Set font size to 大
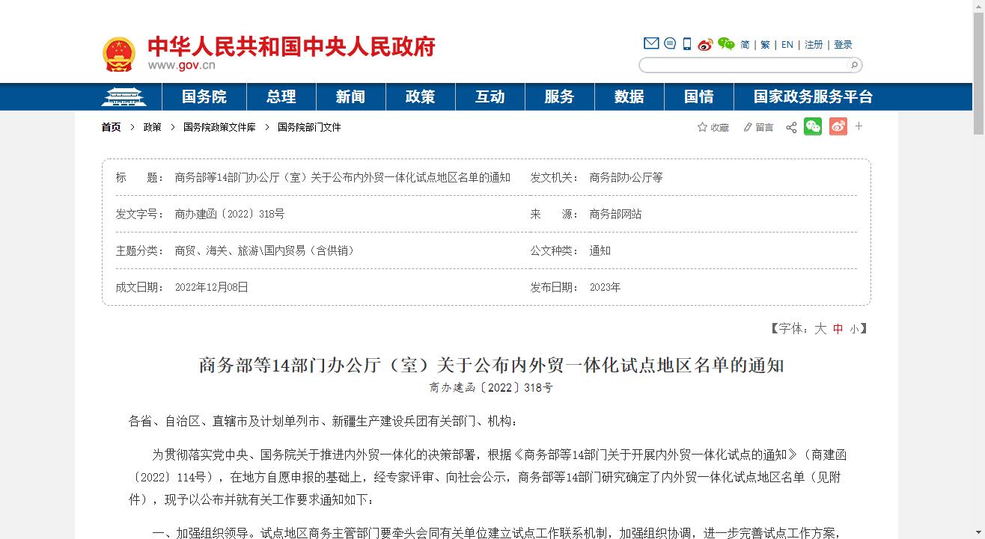 click(820, 328)
